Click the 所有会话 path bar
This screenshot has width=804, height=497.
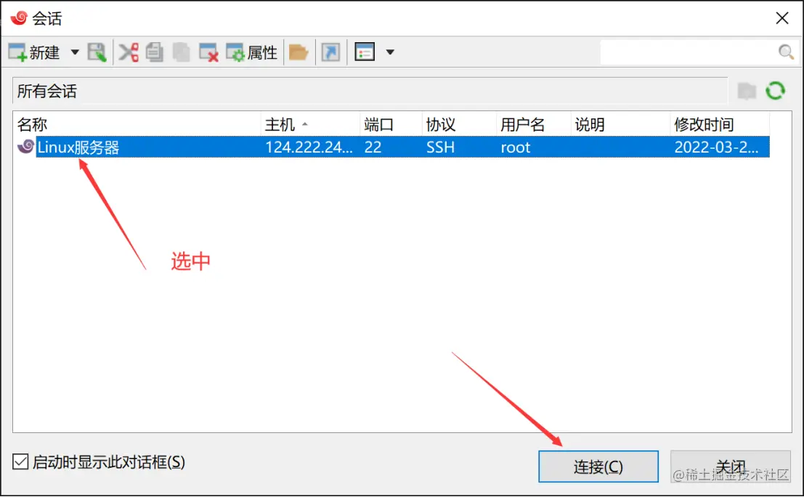(x=370, y=92)
